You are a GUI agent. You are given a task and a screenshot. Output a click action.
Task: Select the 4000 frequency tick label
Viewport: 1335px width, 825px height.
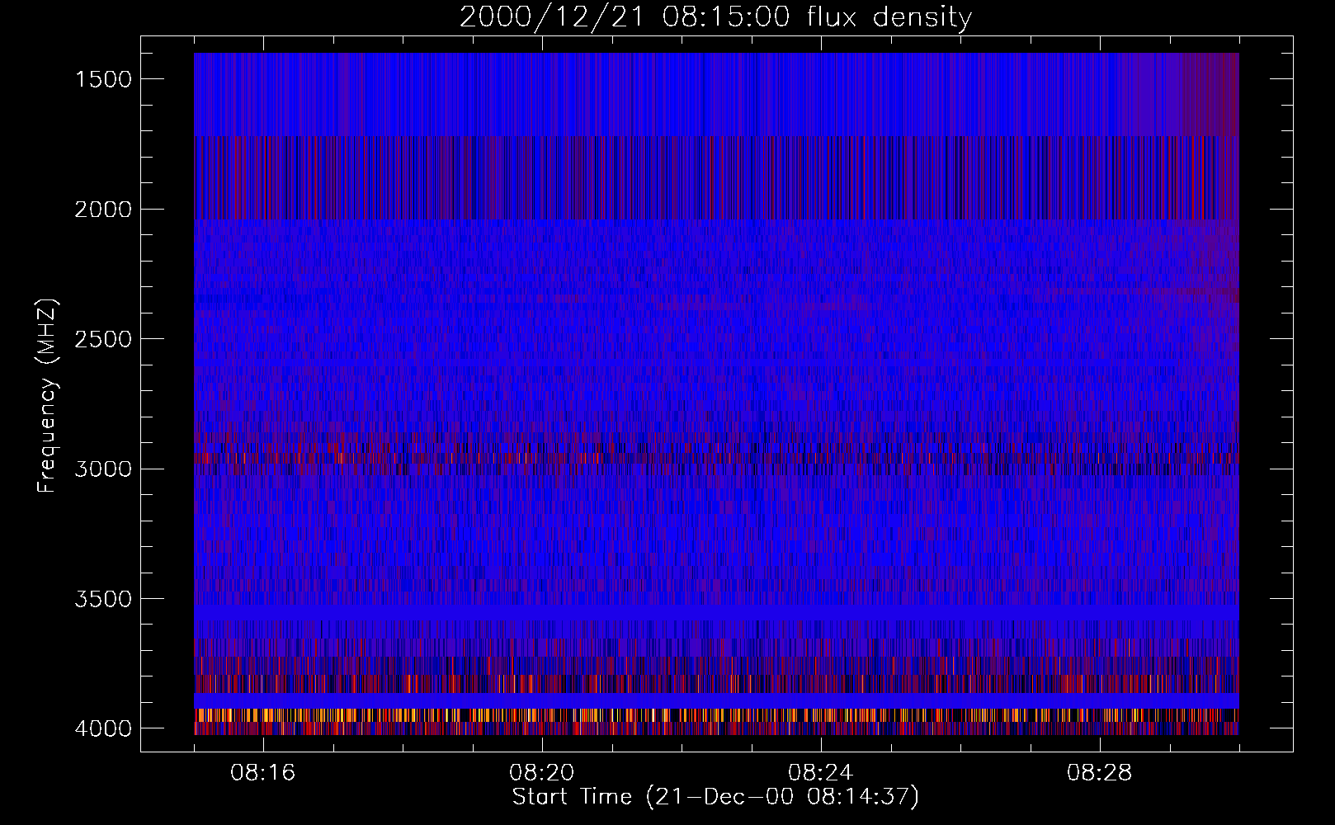(x=103, y=728)
